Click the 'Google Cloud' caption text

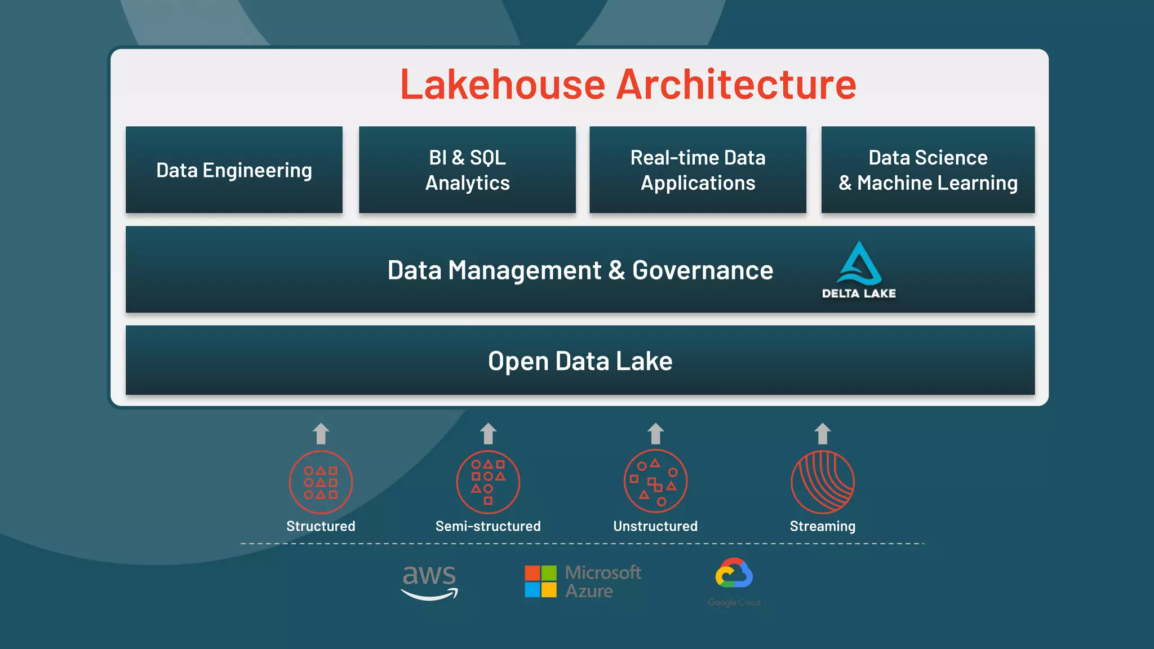point(734,602)
